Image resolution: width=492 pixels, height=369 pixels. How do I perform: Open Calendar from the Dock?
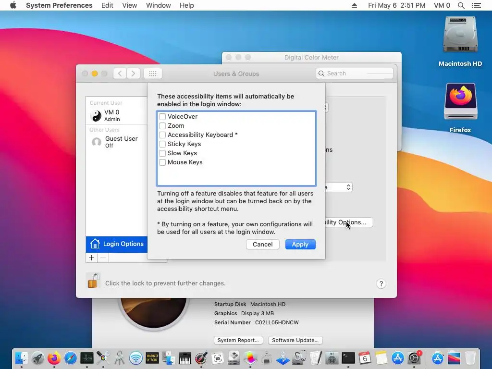pos(364,358)
